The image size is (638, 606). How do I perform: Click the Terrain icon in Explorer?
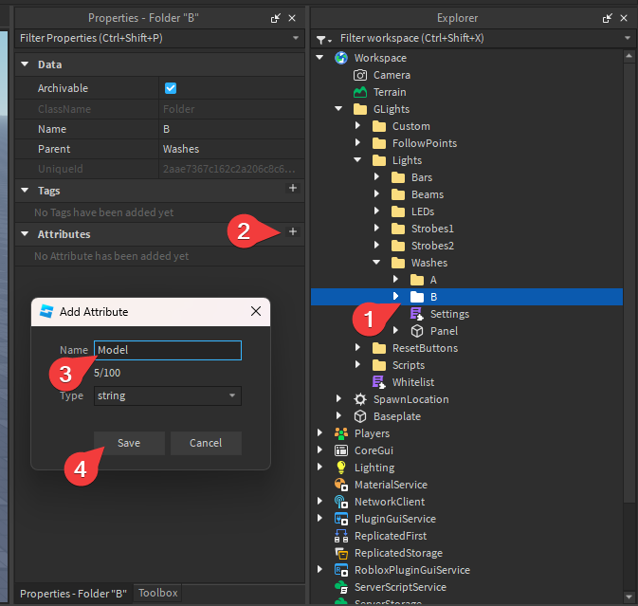pos(360,92)
